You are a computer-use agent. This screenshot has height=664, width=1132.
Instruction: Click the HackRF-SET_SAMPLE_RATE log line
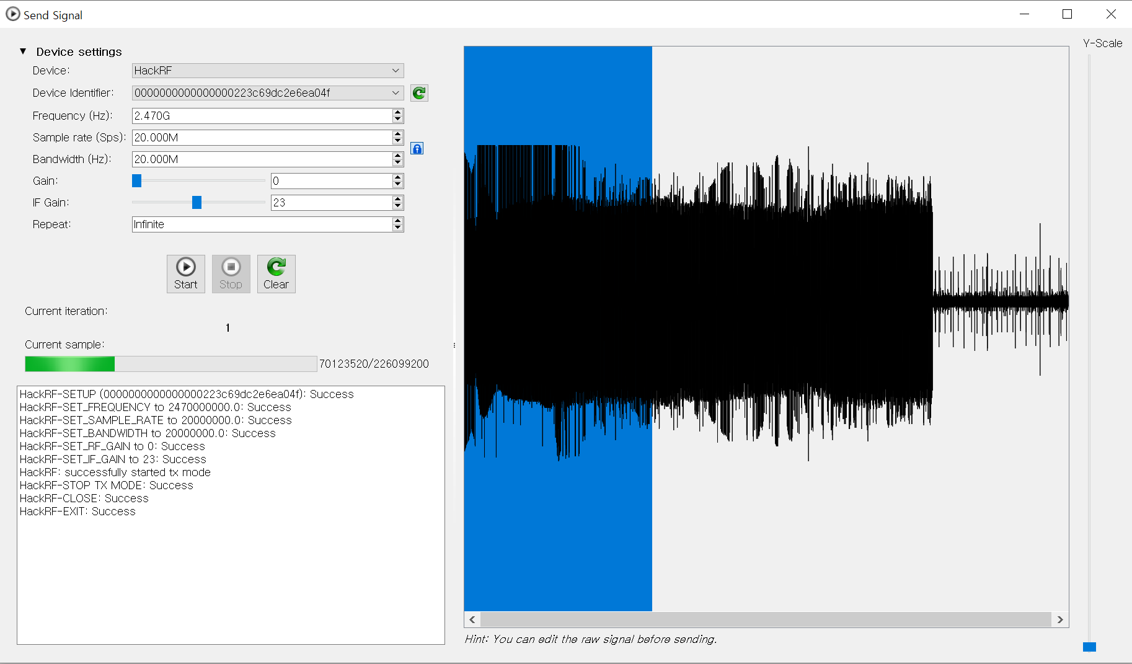click(x=156, y=420)
